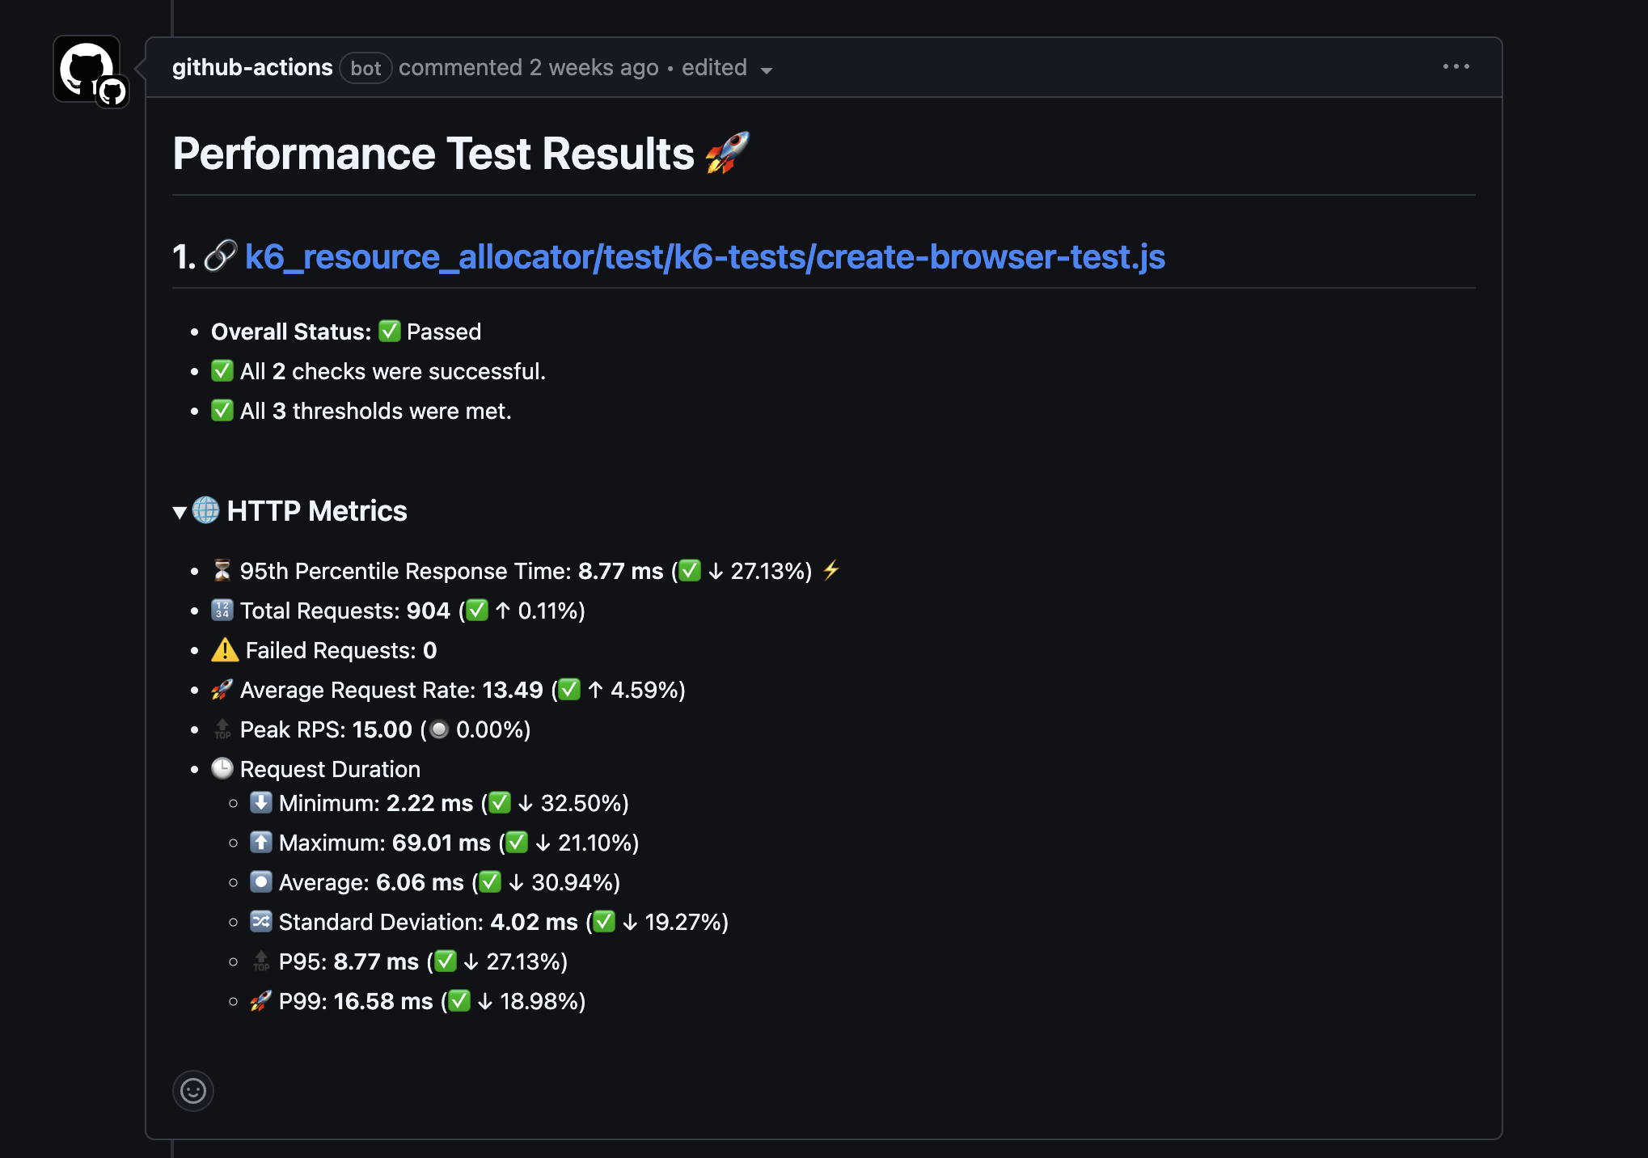Click green checkmark beside 'All 2 checks'
1648x1158 pixels.
click(x=222, y=370)
